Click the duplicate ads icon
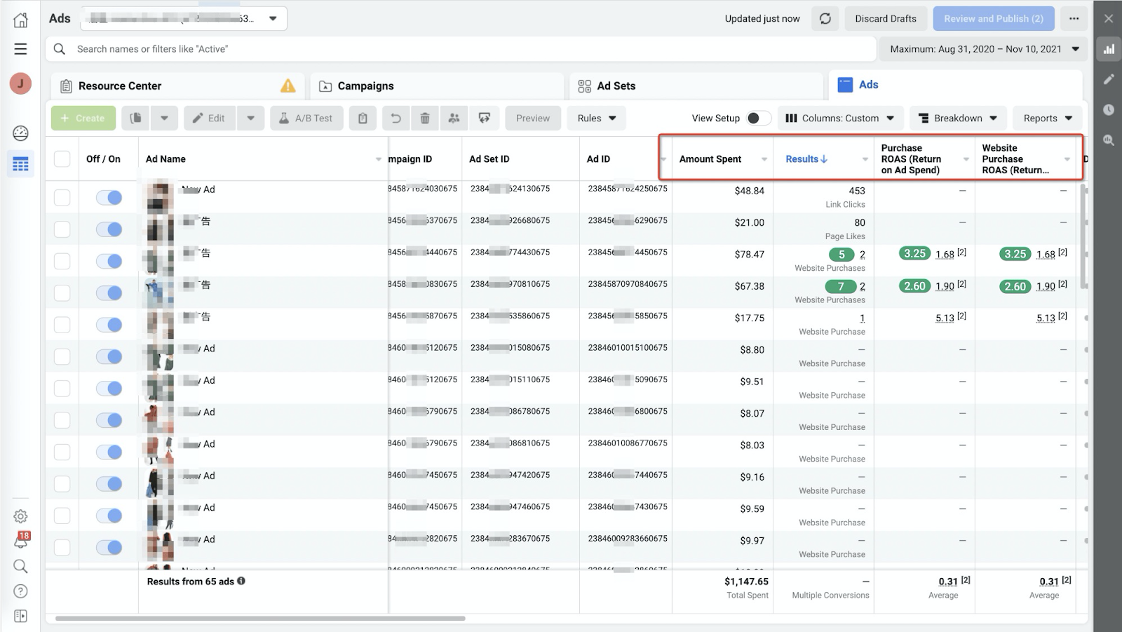 (x=136, y=119)
